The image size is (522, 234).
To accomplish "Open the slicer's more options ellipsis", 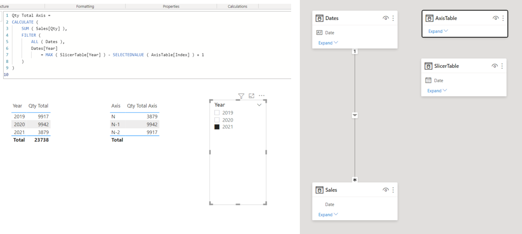I will pyautogui.click(x=262, y=96).
